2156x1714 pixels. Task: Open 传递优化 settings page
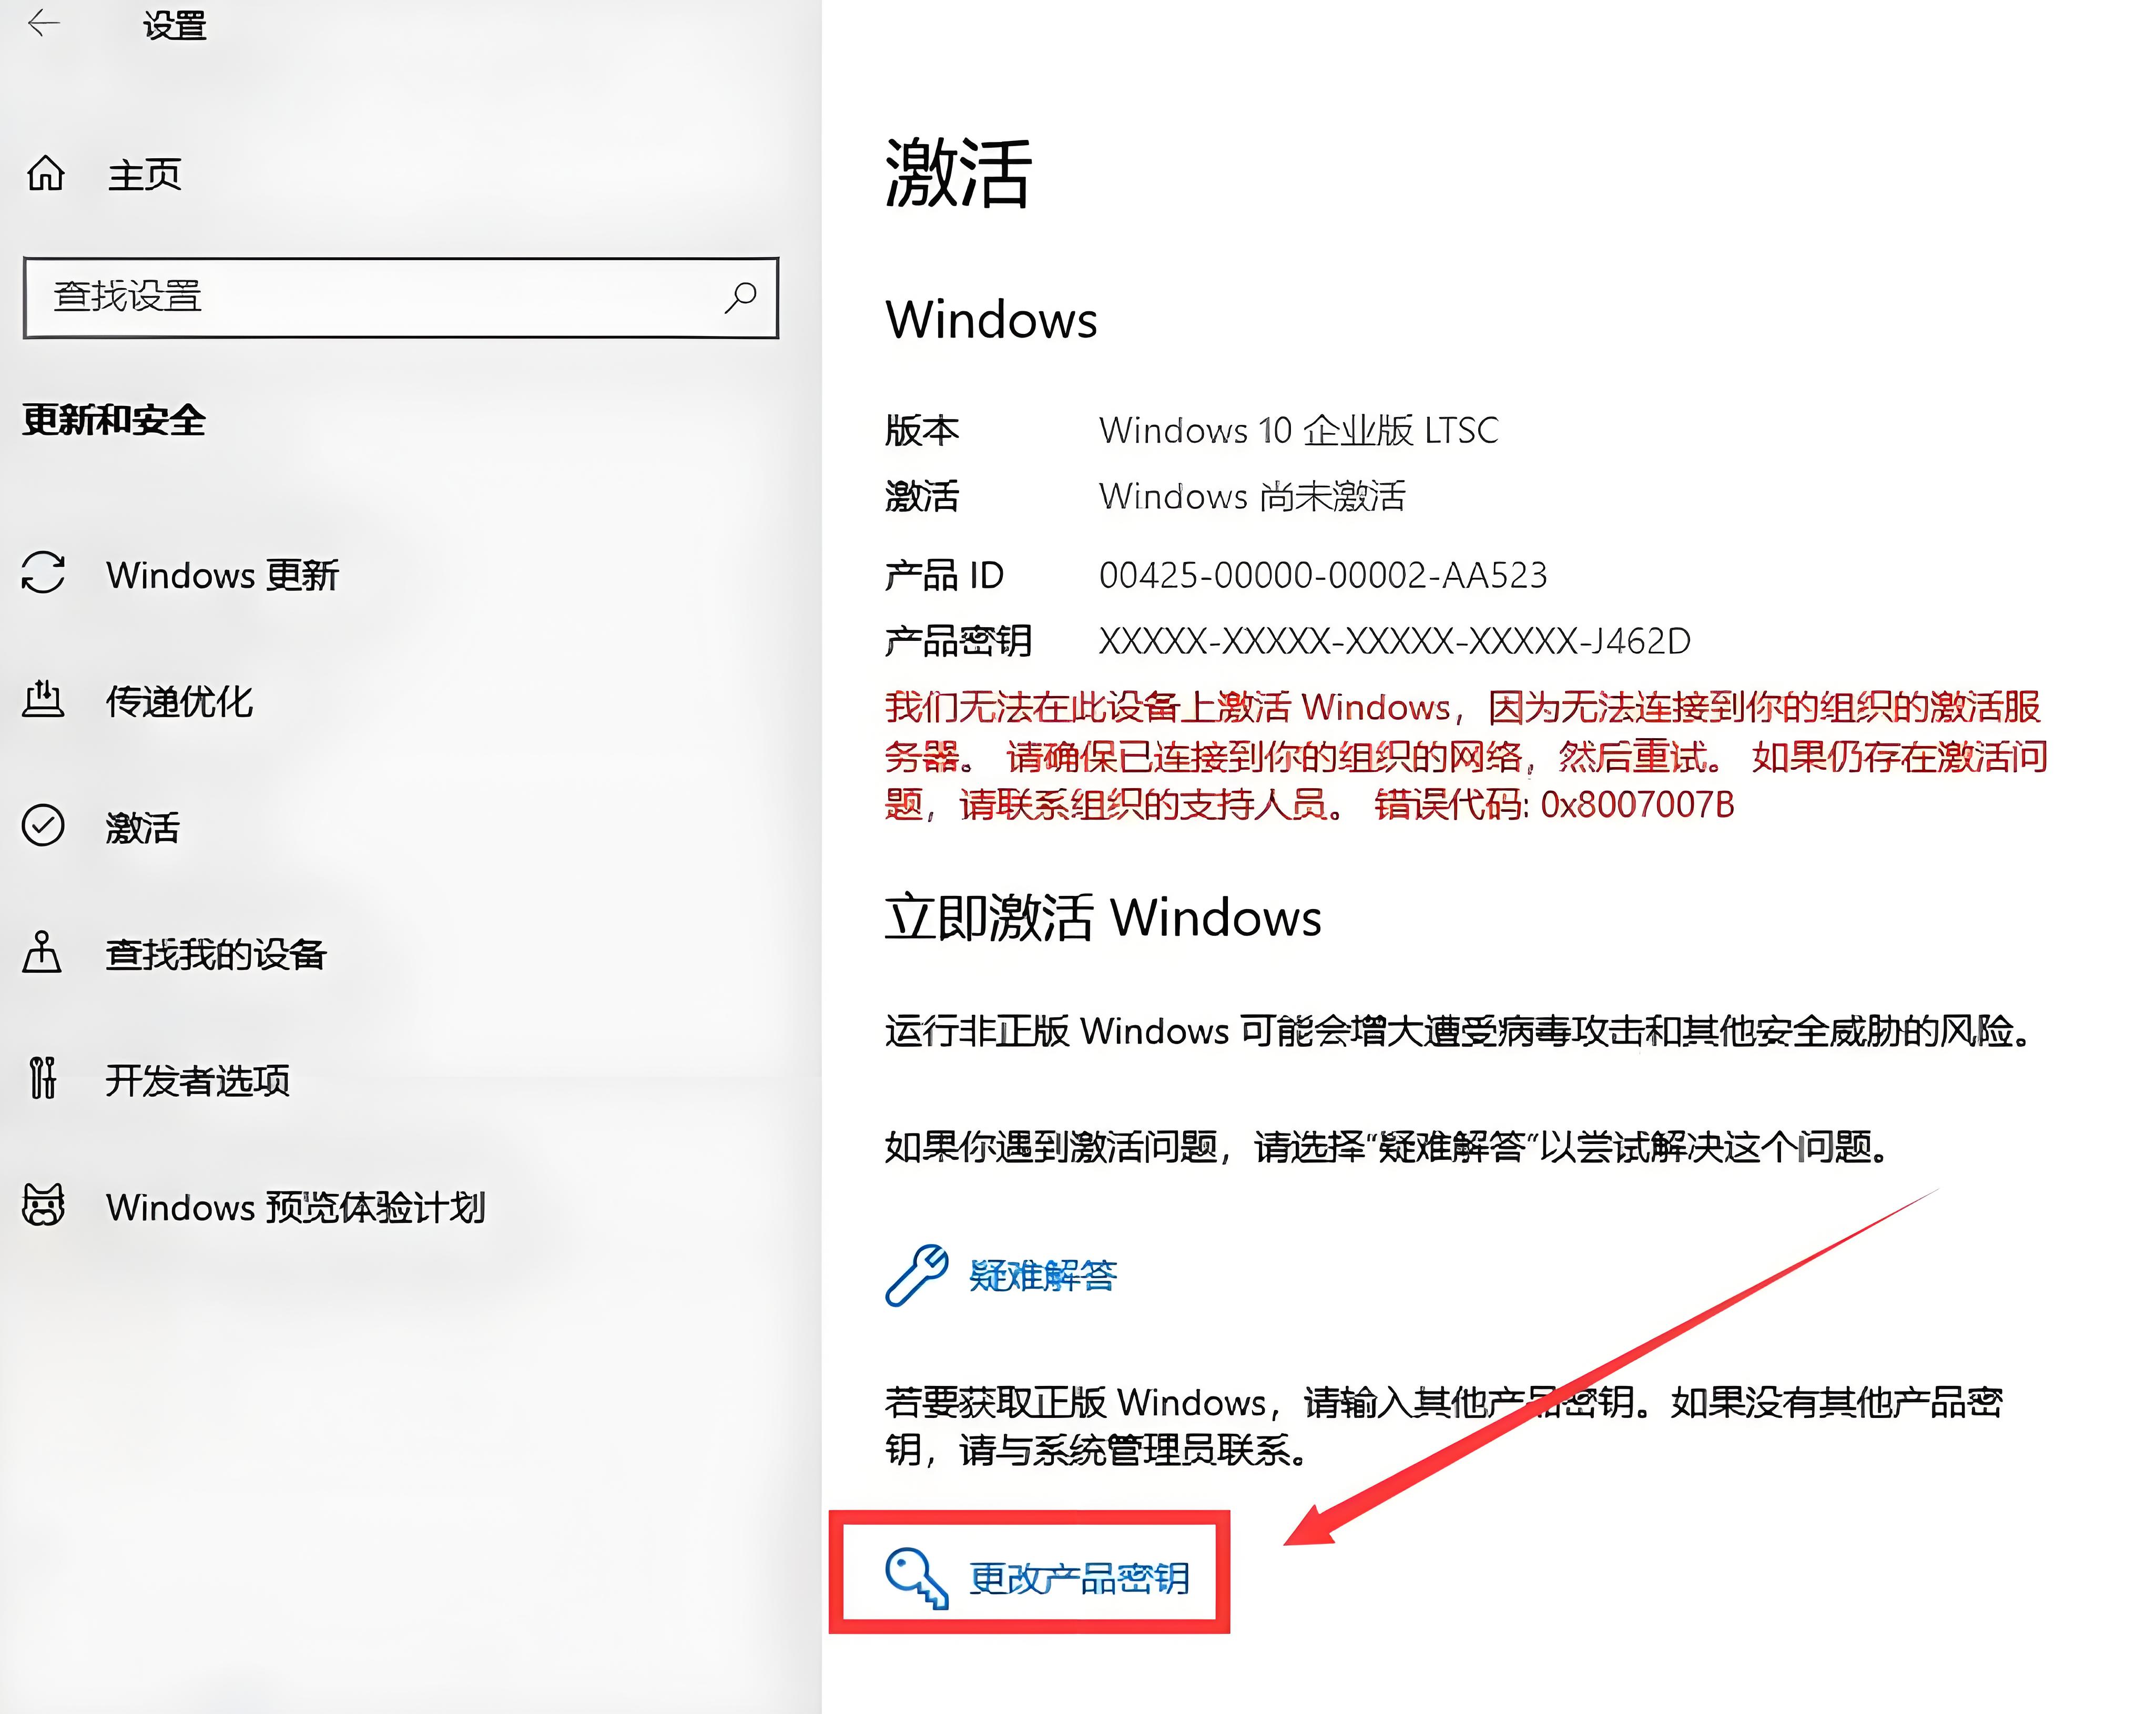tap(180, 701)
